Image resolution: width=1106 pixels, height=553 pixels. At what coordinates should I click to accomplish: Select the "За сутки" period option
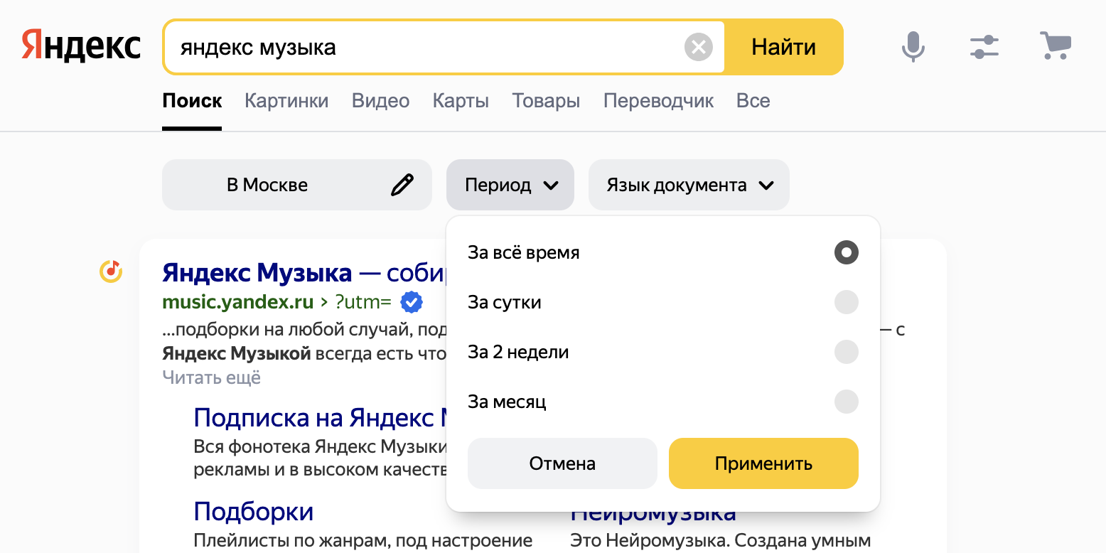pyautogui.click(x=846, y=302)
